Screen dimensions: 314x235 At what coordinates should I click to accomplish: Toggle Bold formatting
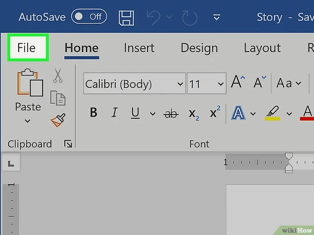94,112
